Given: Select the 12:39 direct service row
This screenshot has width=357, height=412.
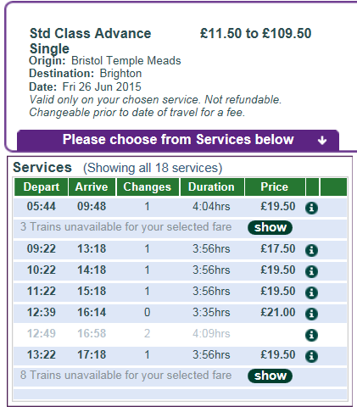Looking at the screenshot, I should [x=181, y=313].
